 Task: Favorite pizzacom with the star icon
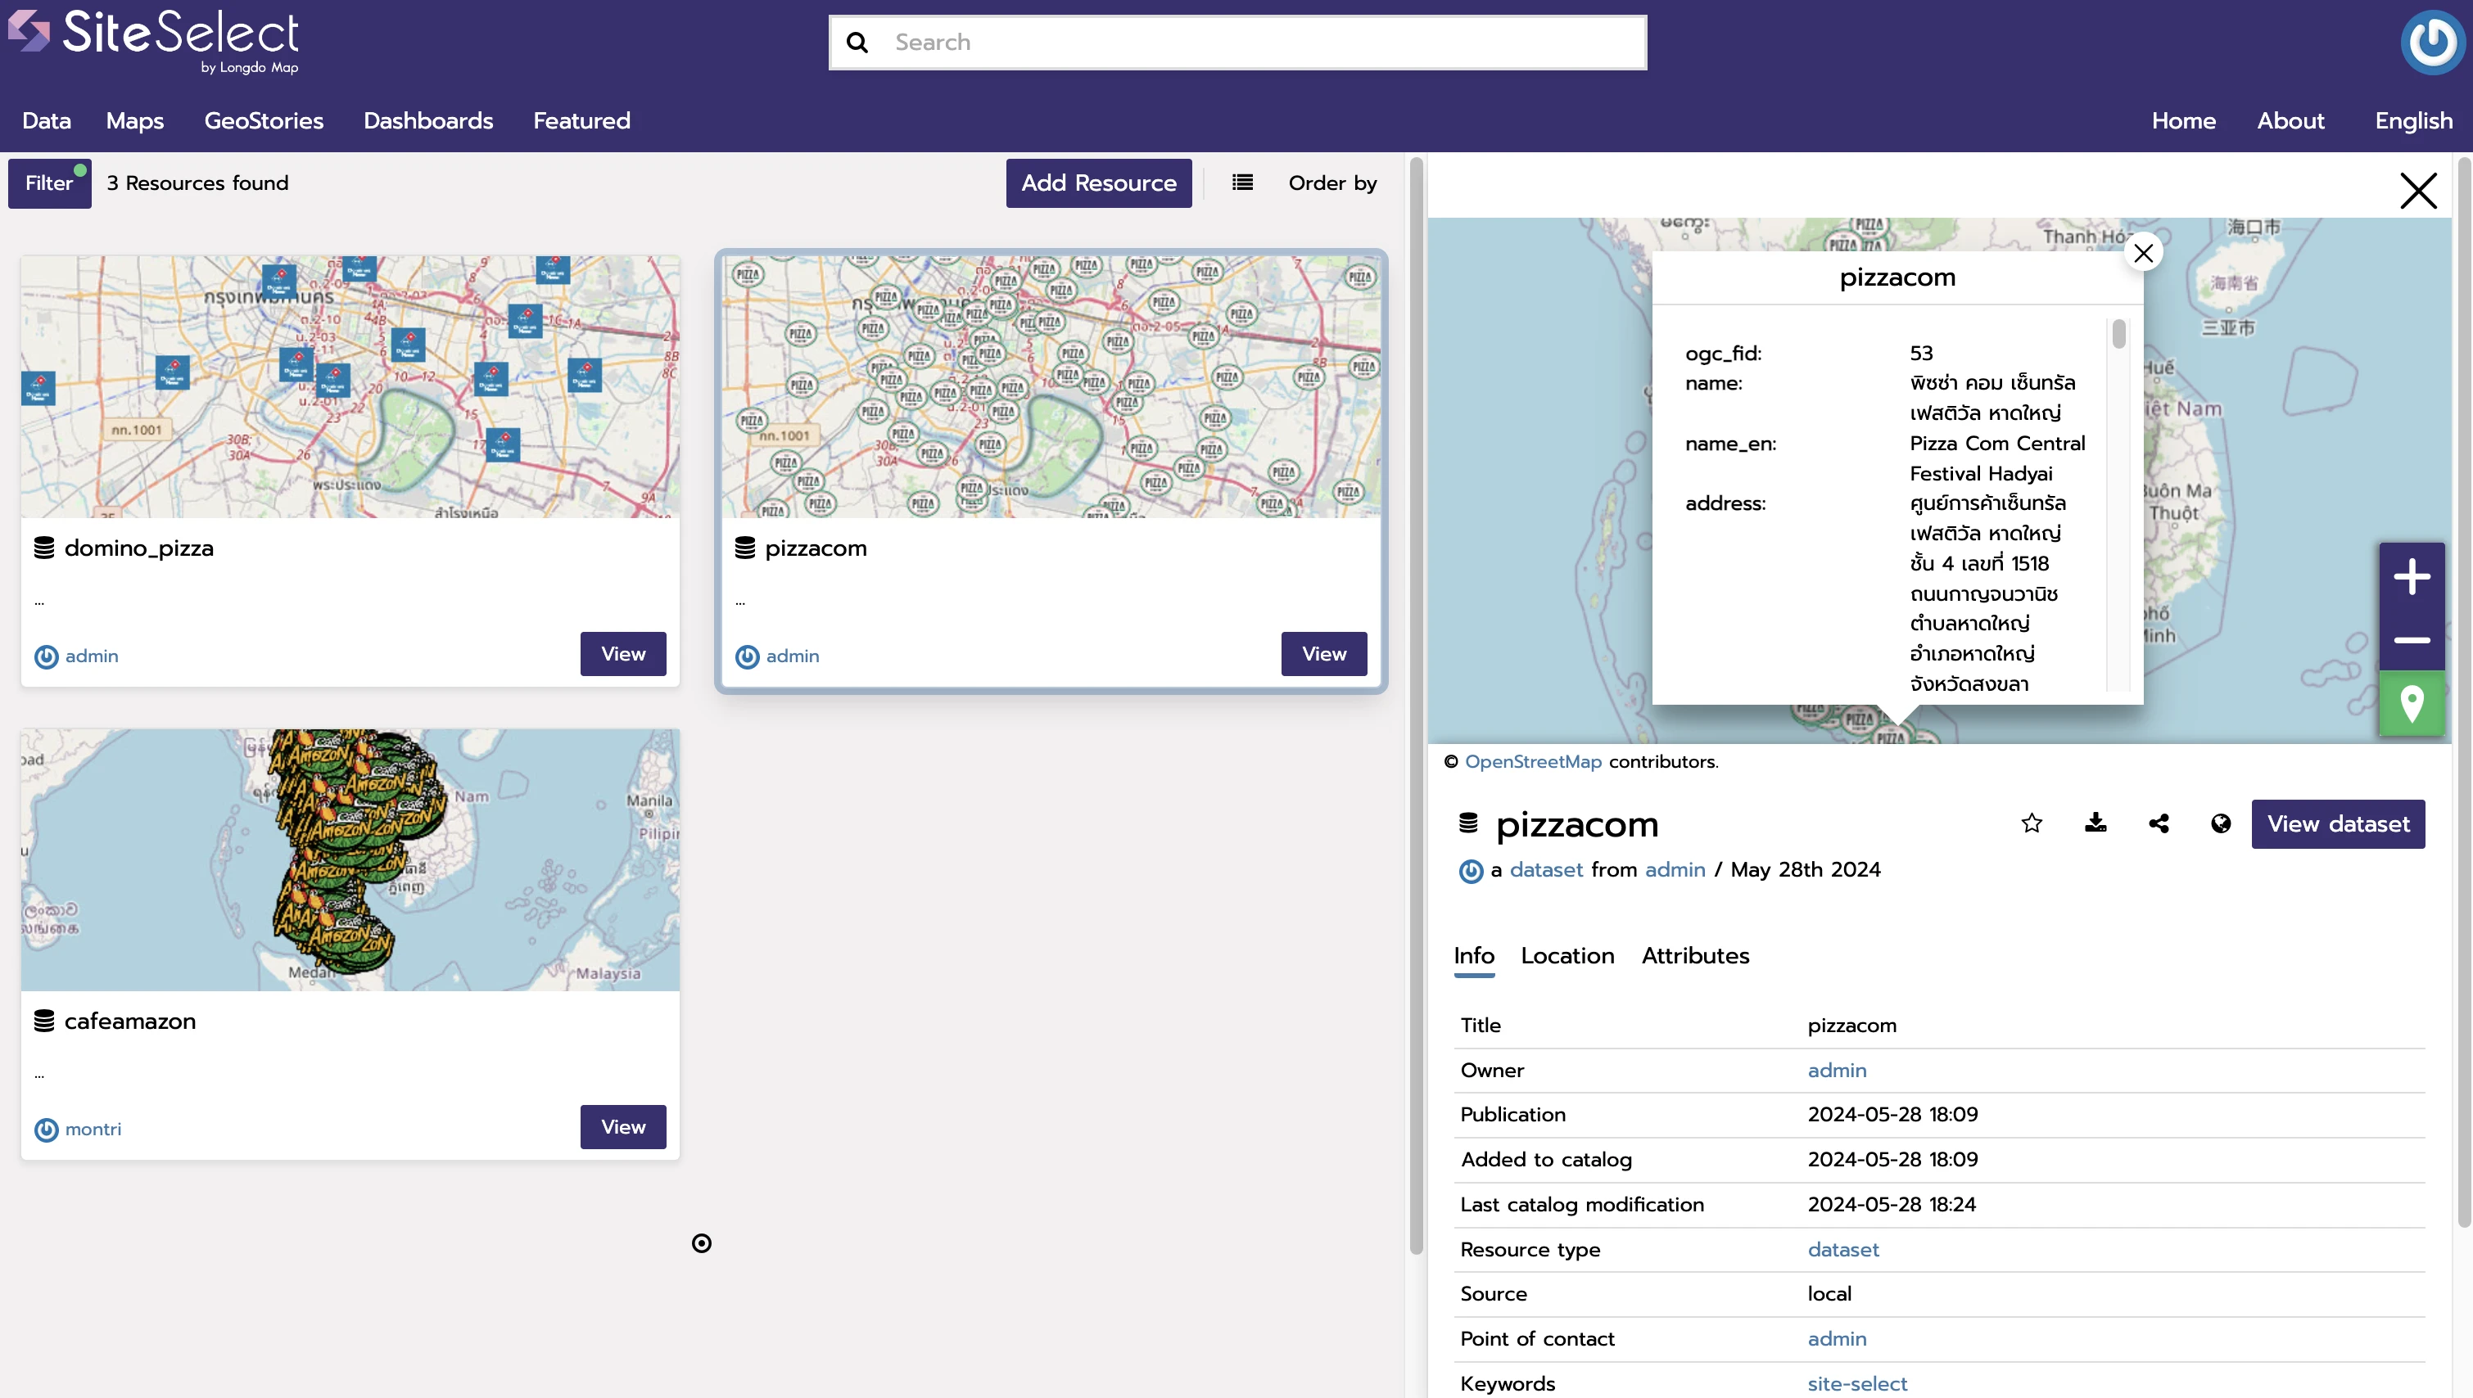pyautogui.click(x=2032, y=823)
